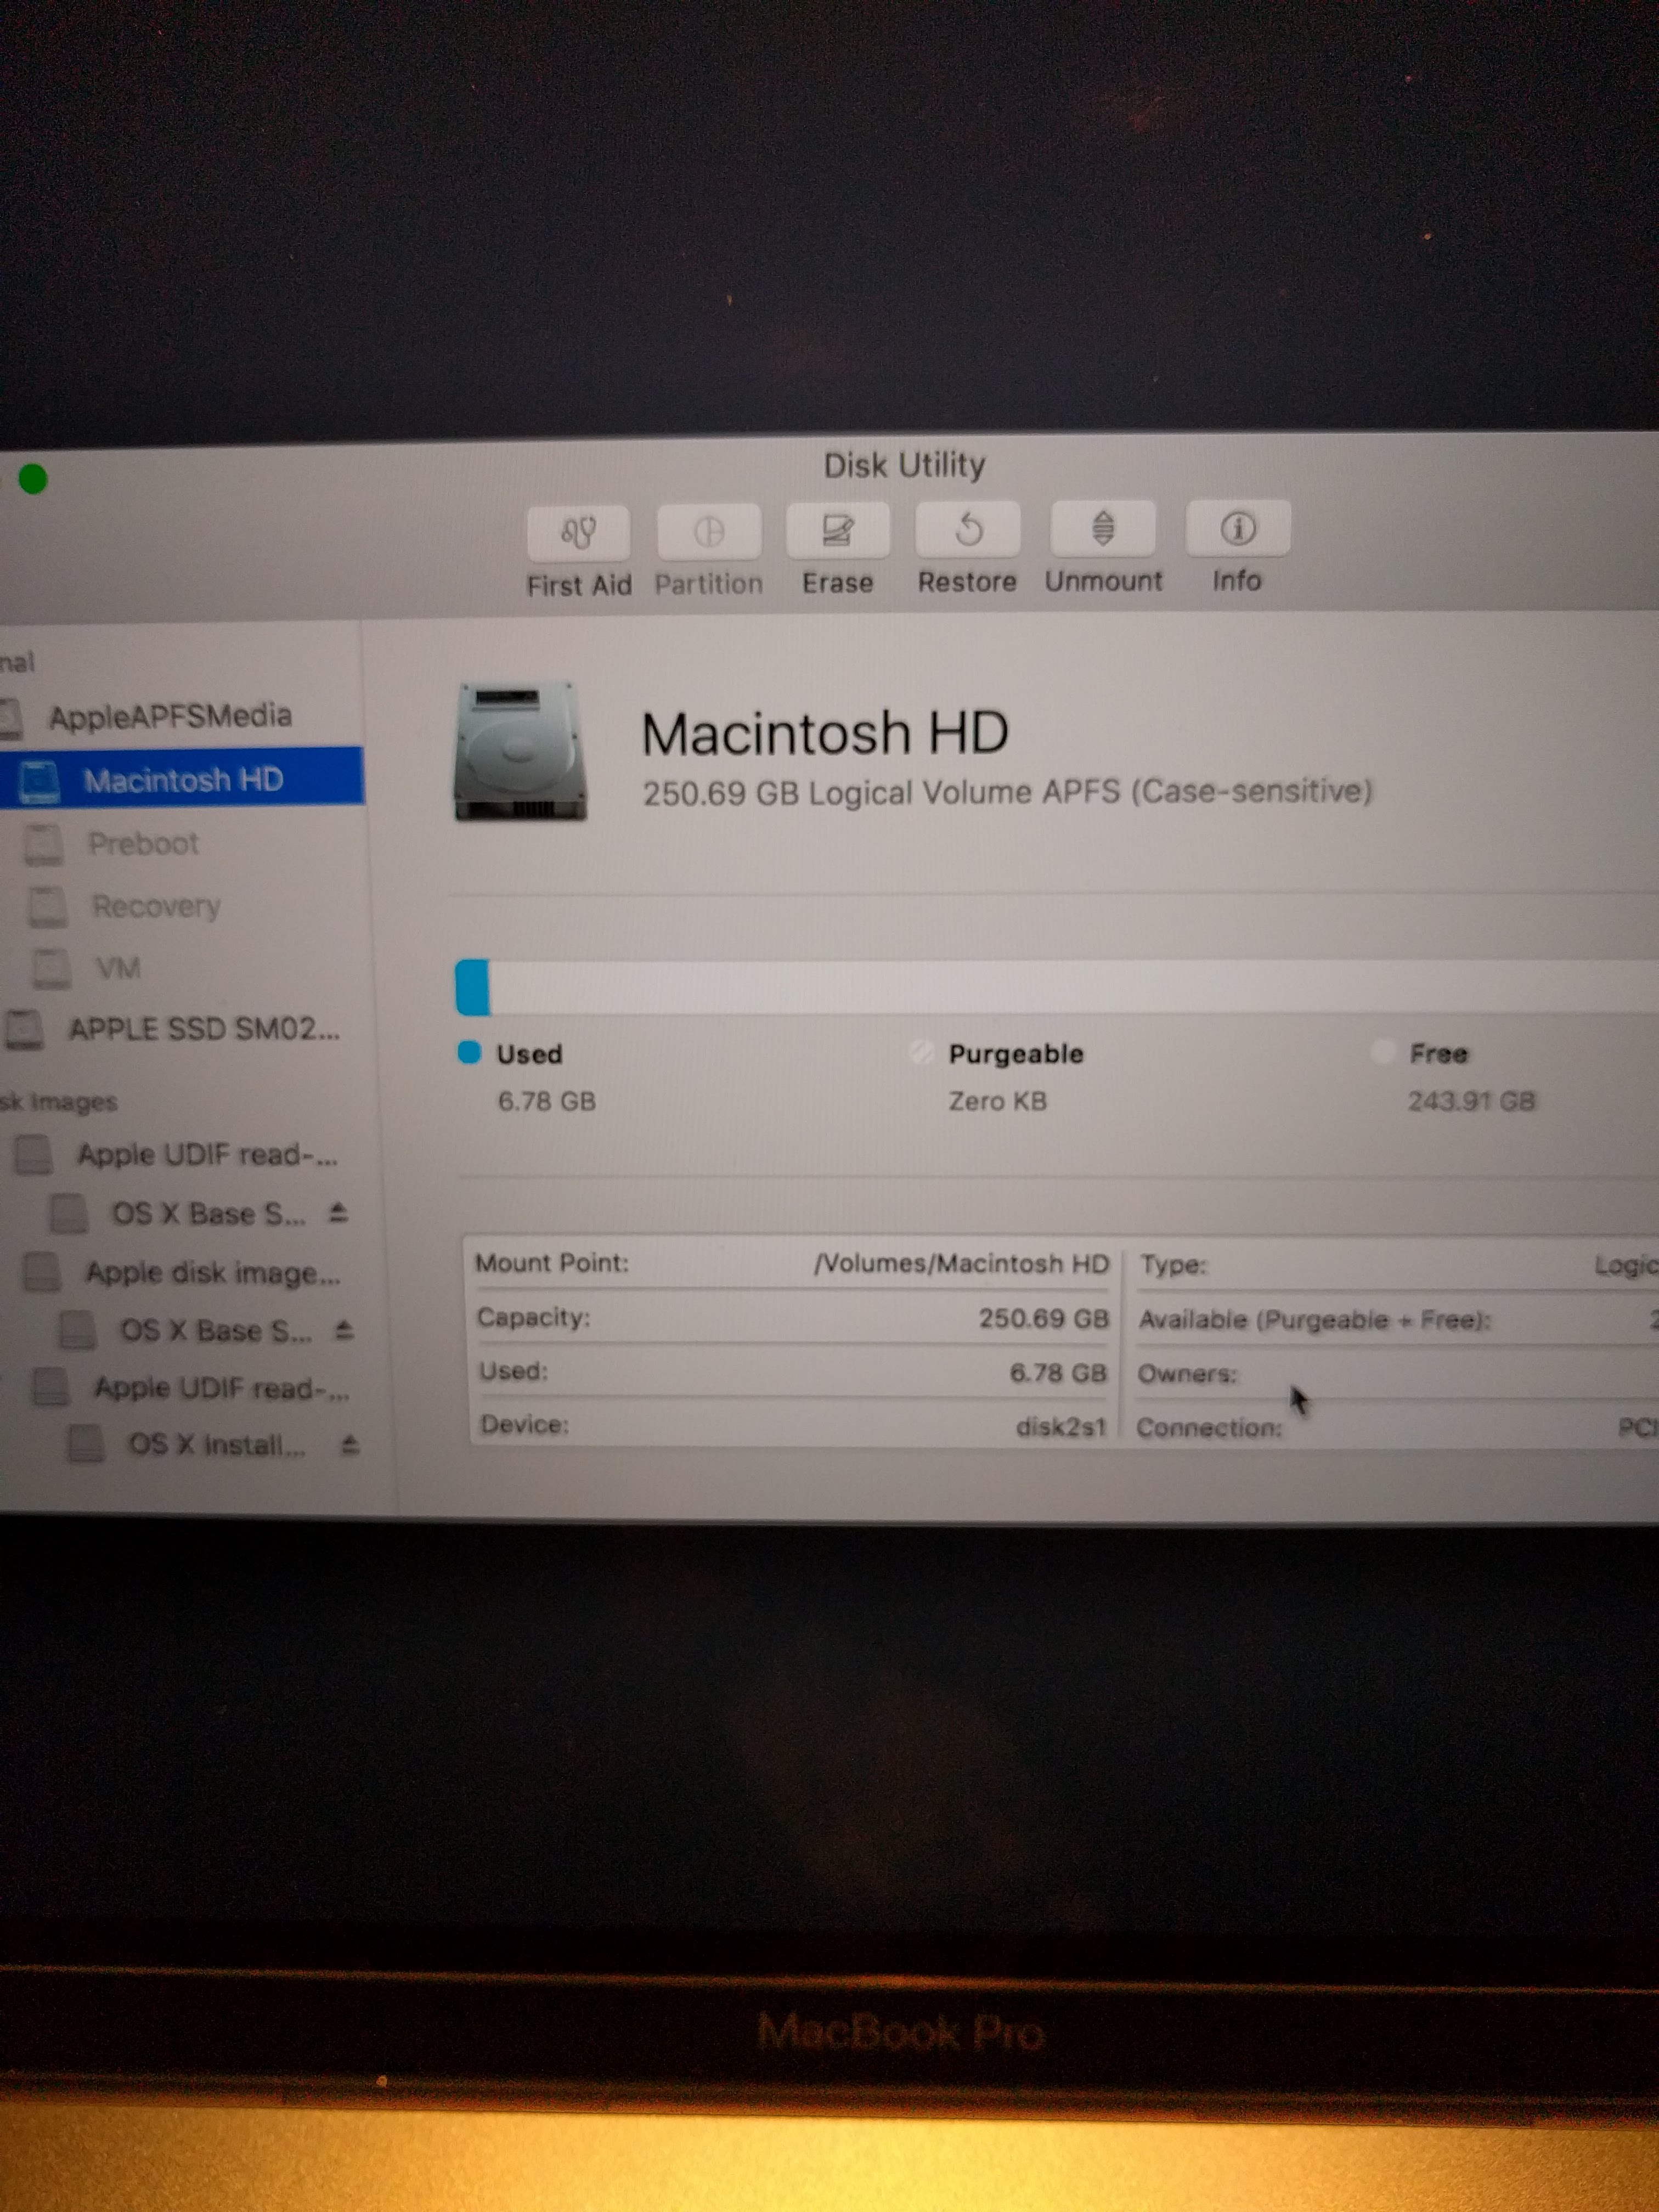
Task: Click the Macintosh HD drive icon
Action: click(520, 752)
